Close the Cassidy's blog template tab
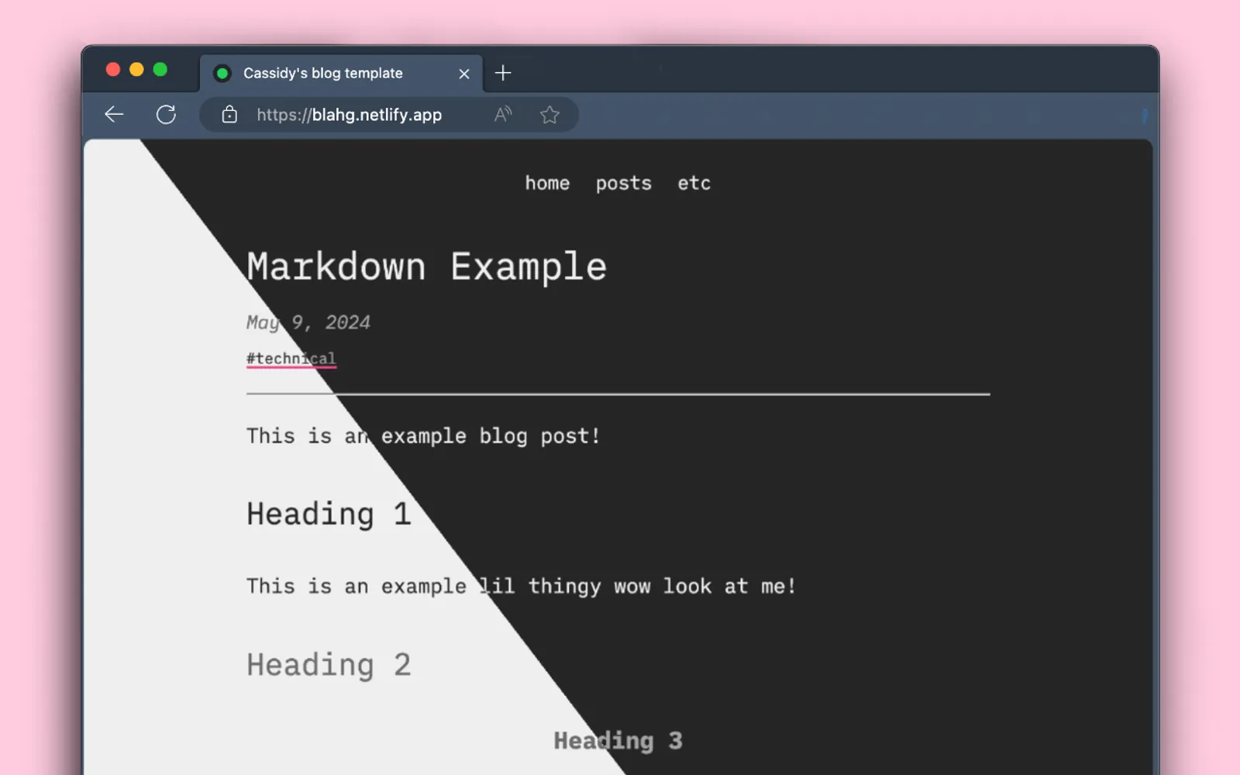Screen dimensions: 1240x775 click(x=464, y=74)
